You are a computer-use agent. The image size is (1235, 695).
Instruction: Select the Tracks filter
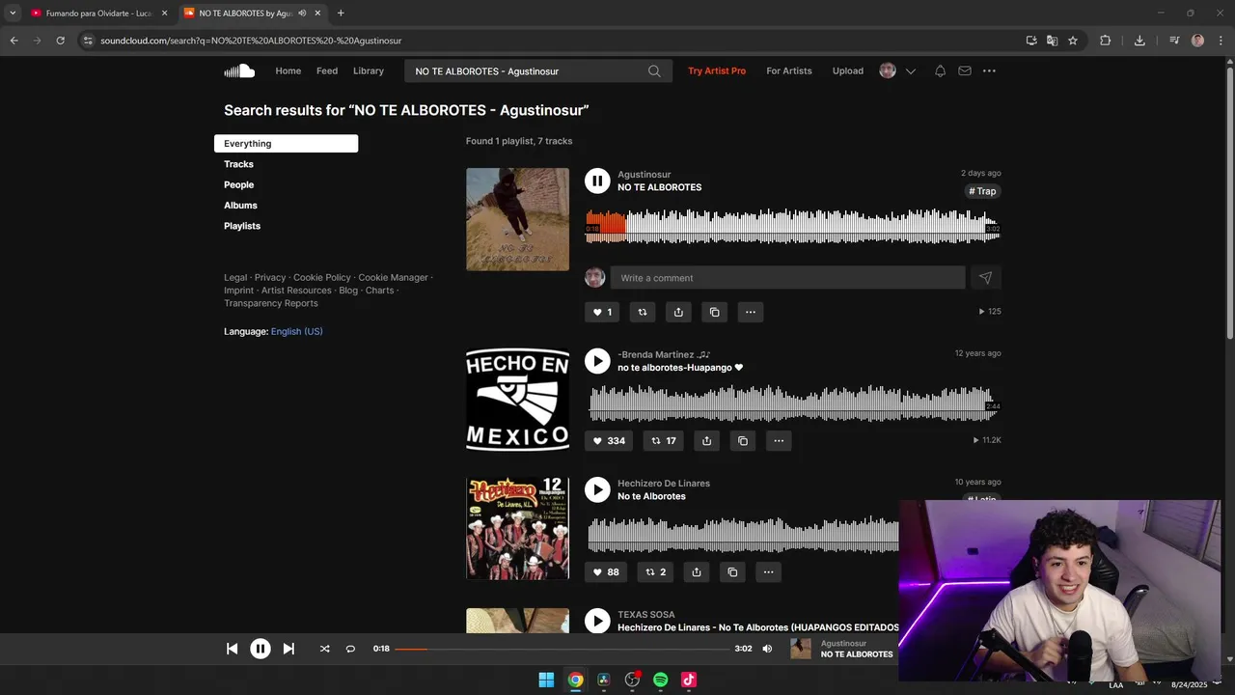tap(238, 164)
